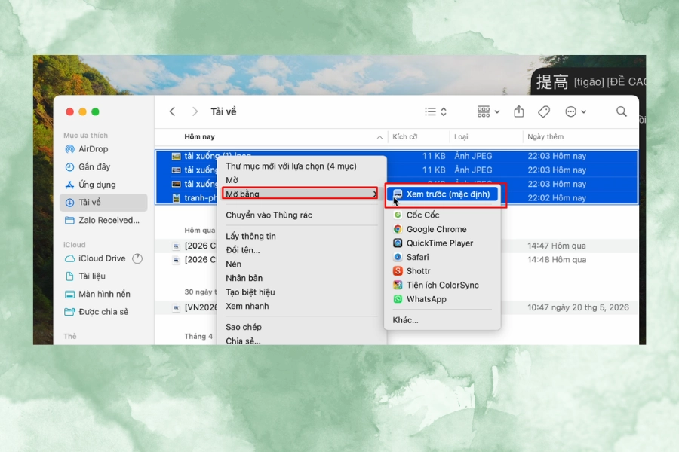Click the 14:47 Hôm qua date cell
The width and height of the screenshot is (679, 452).
point(557,246)
